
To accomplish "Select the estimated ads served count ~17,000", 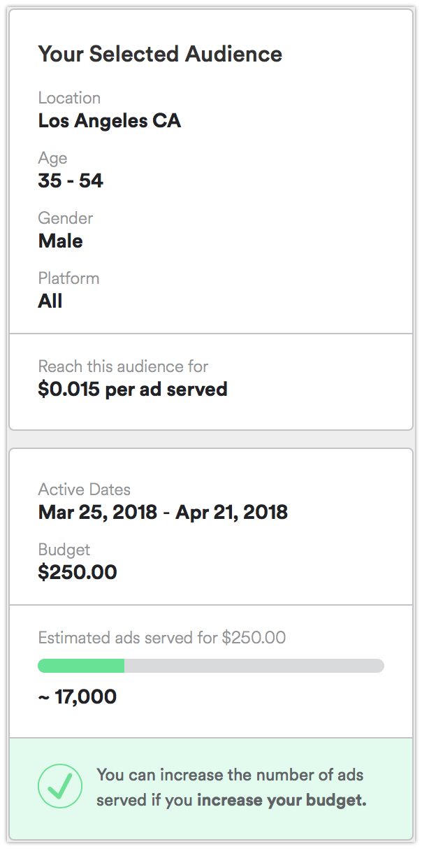I will pyautogui.click(x=77, y=697).
